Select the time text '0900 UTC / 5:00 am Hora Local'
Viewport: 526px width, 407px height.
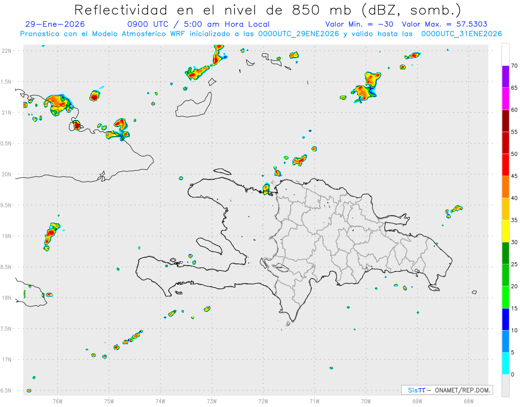pyautogui.click(x=199, y=24)
